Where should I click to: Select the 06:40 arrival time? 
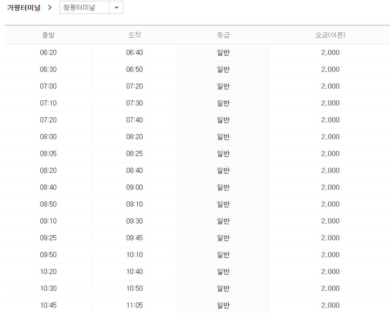(134, 53)
